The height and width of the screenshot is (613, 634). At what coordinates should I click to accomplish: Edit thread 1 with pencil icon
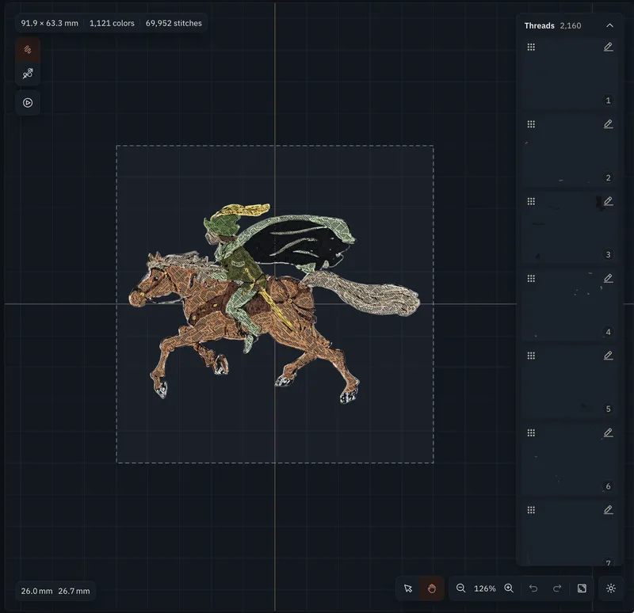pos(608,47)
